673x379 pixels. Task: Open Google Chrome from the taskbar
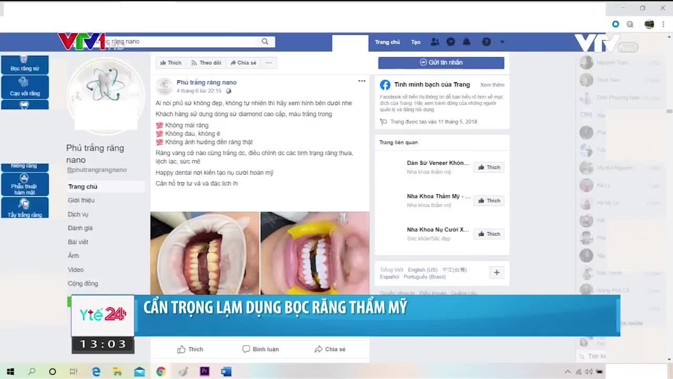pyautogui.click(x=161, y=371)
